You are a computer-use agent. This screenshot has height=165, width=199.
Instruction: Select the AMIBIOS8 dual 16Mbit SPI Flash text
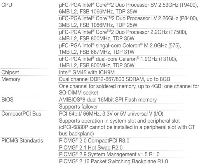point(108,100)
